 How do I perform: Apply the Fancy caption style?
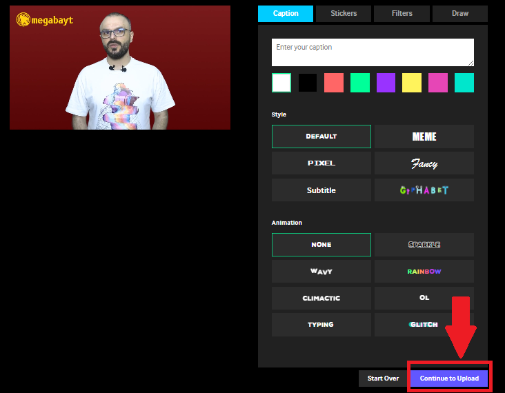[424, 163]
